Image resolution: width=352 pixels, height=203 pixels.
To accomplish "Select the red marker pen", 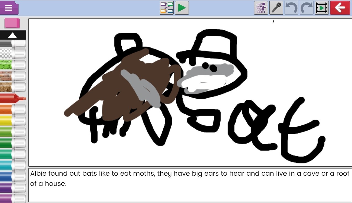I will coord(13,98).
